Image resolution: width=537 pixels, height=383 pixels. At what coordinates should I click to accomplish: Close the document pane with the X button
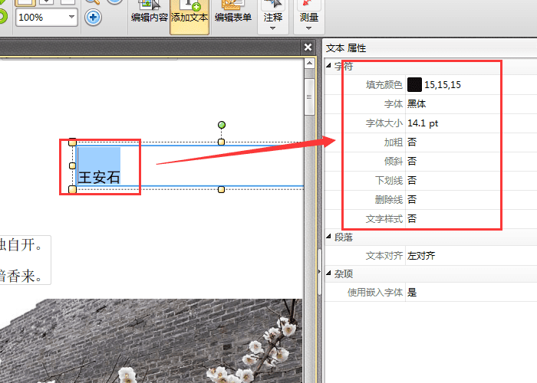pos(308,47)
